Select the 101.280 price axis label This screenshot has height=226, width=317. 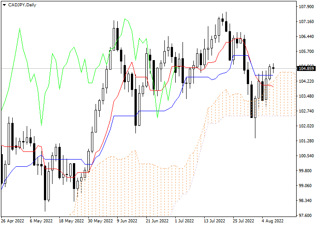coord(306,141)
